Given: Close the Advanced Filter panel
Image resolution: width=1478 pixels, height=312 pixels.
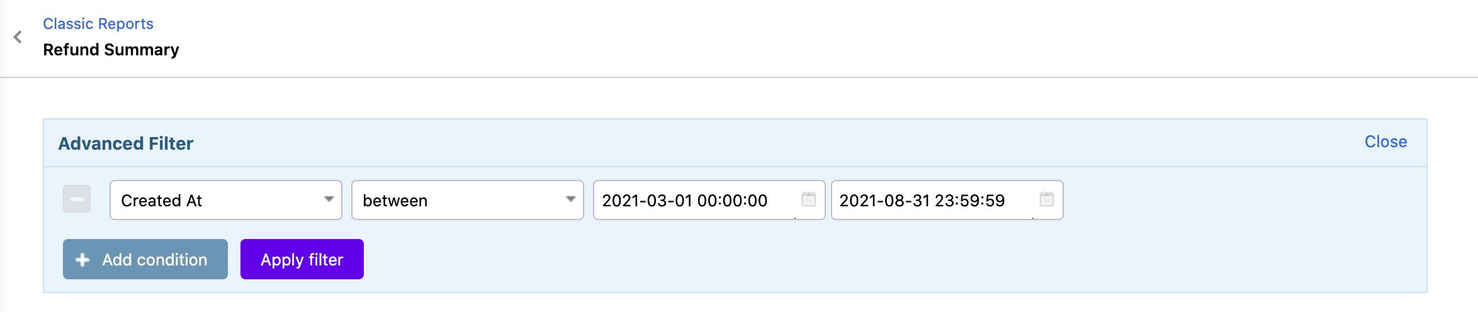Looking at the screenshot, I should (x=1385, y=142).
